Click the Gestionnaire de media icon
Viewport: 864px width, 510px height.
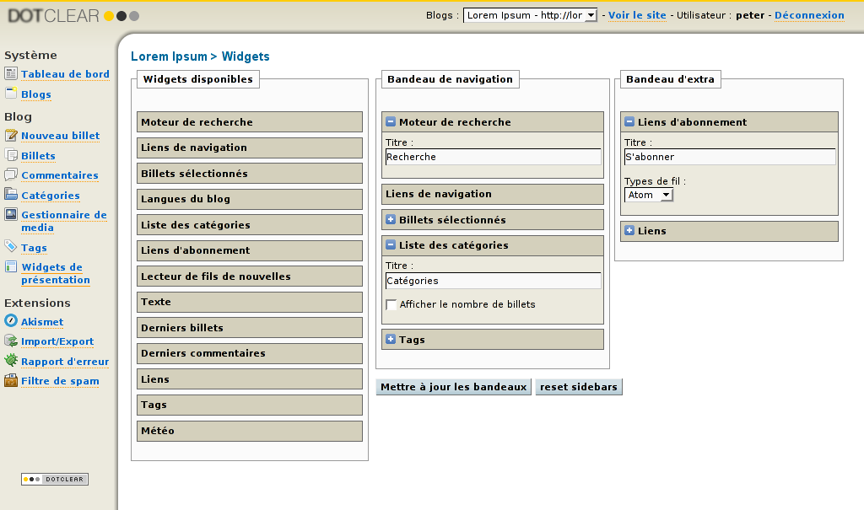coord(10,215)
